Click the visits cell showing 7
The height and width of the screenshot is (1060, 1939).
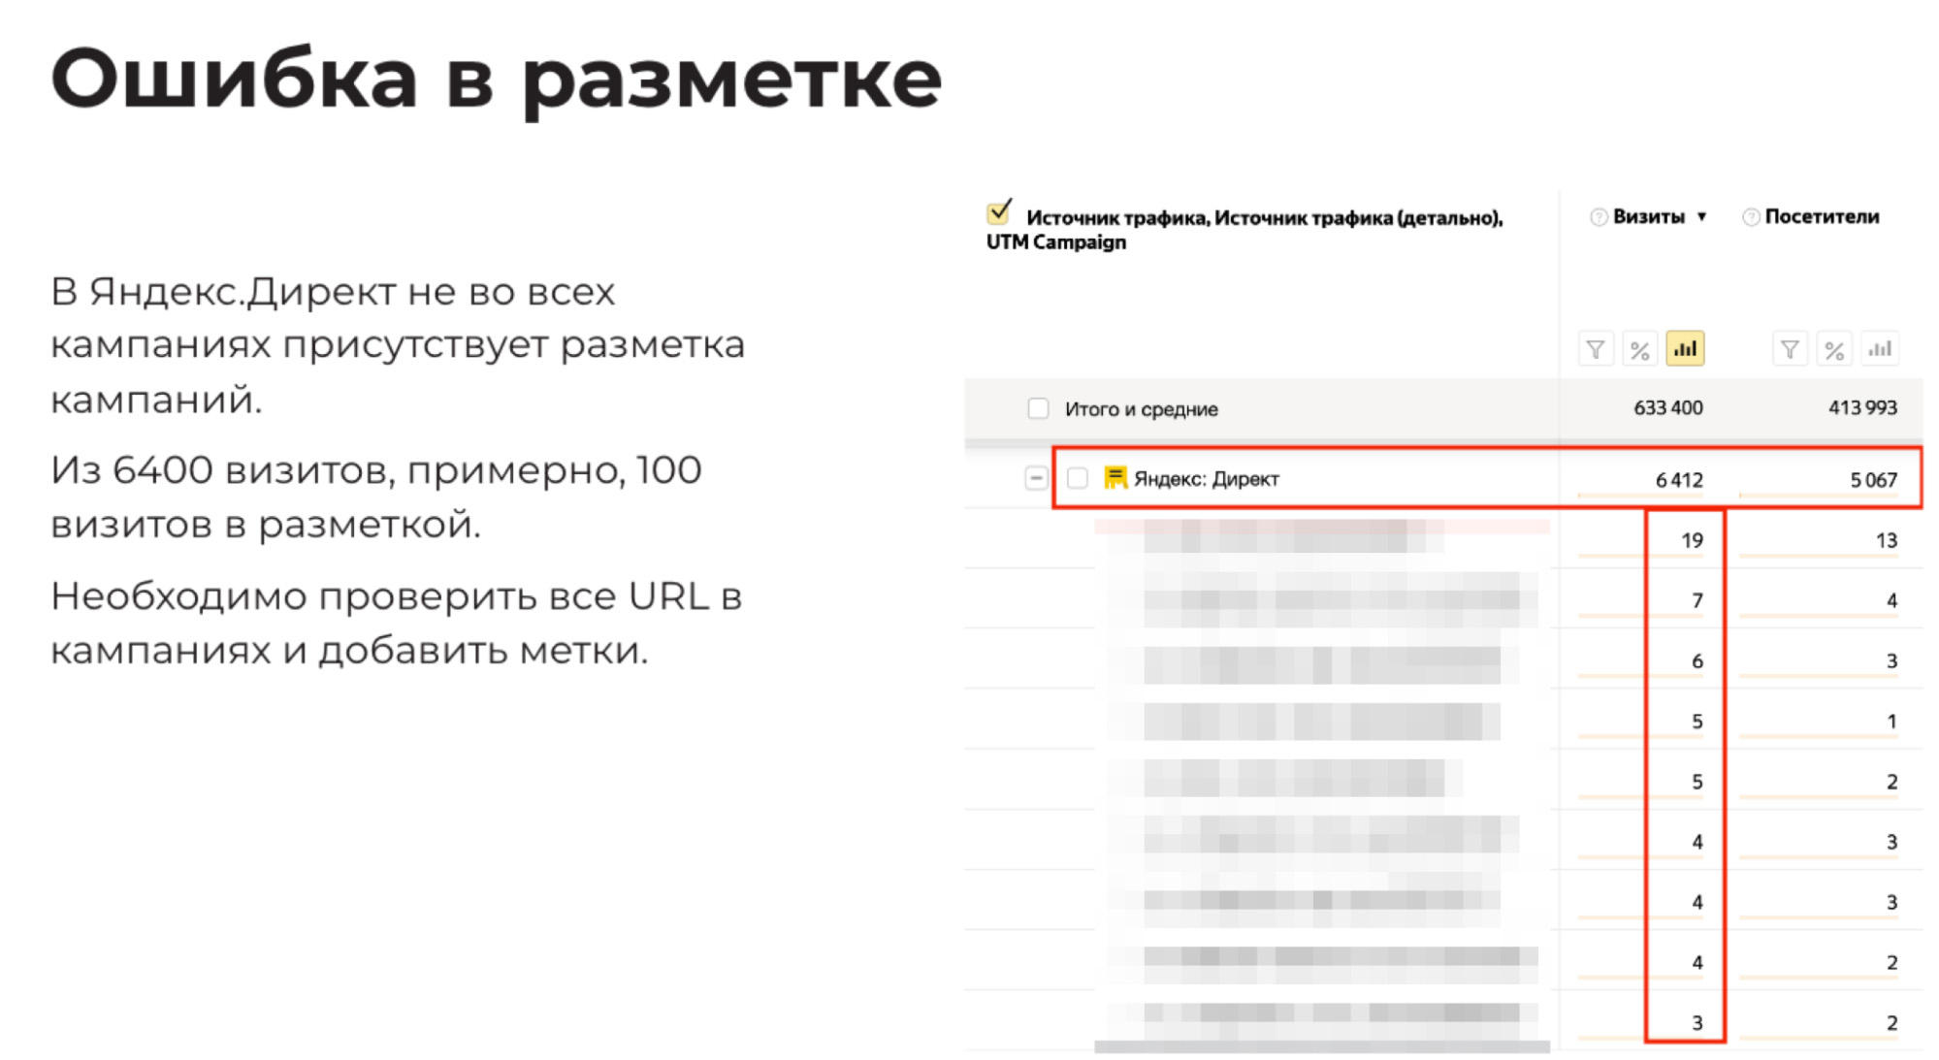(1697, 601)
